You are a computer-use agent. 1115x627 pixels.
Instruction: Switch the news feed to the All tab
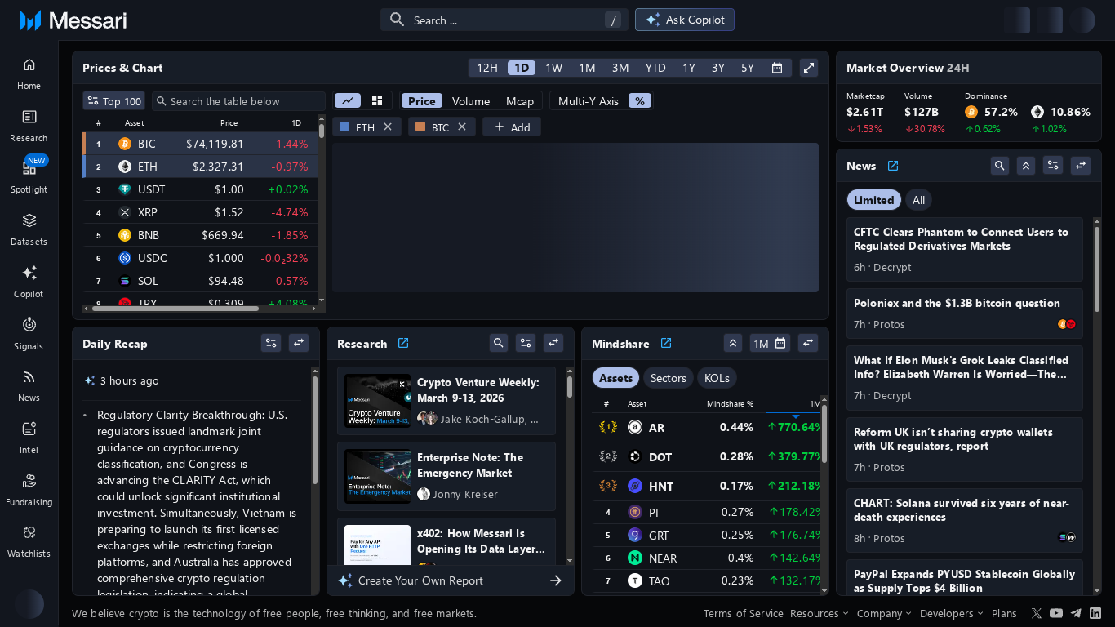tap(918, 199)
